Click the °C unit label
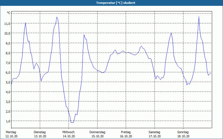The image size is (223, 139). [9, 13]
